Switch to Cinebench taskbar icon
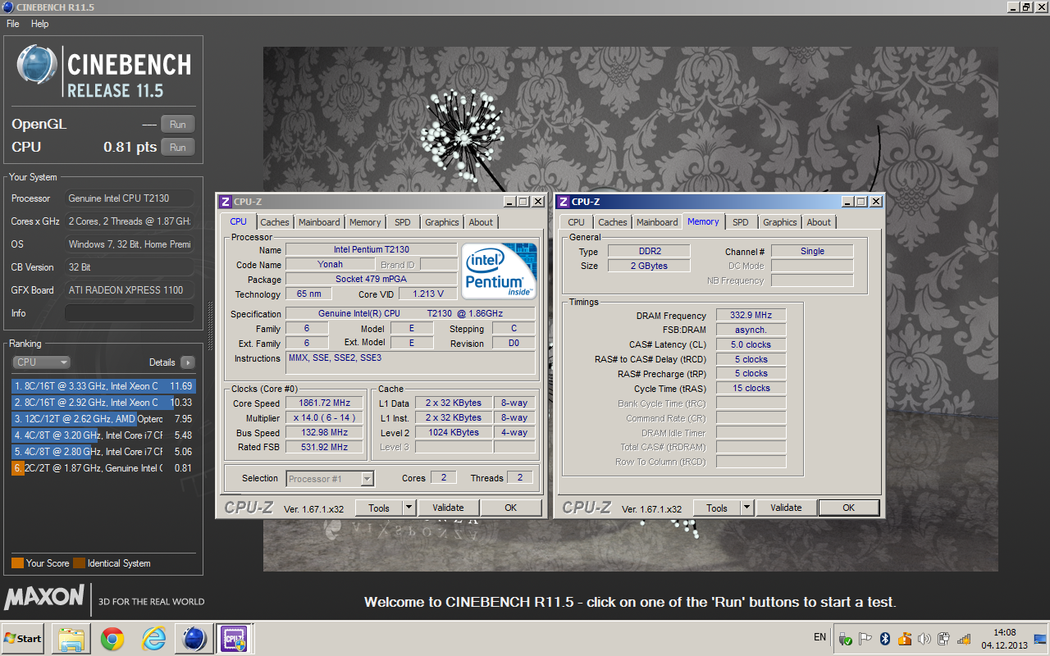Screen dimensions: 1050x656 point(194,638)
